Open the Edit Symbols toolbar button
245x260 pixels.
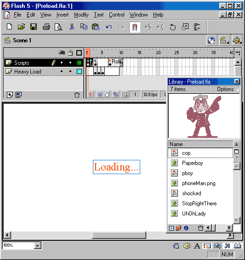coord(237,40)
